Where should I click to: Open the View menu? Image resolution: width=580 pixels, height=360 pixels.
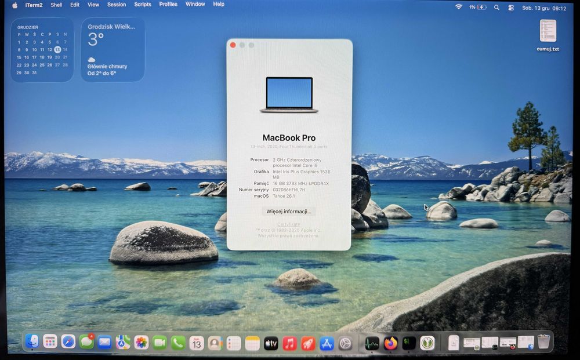point(93,5)
